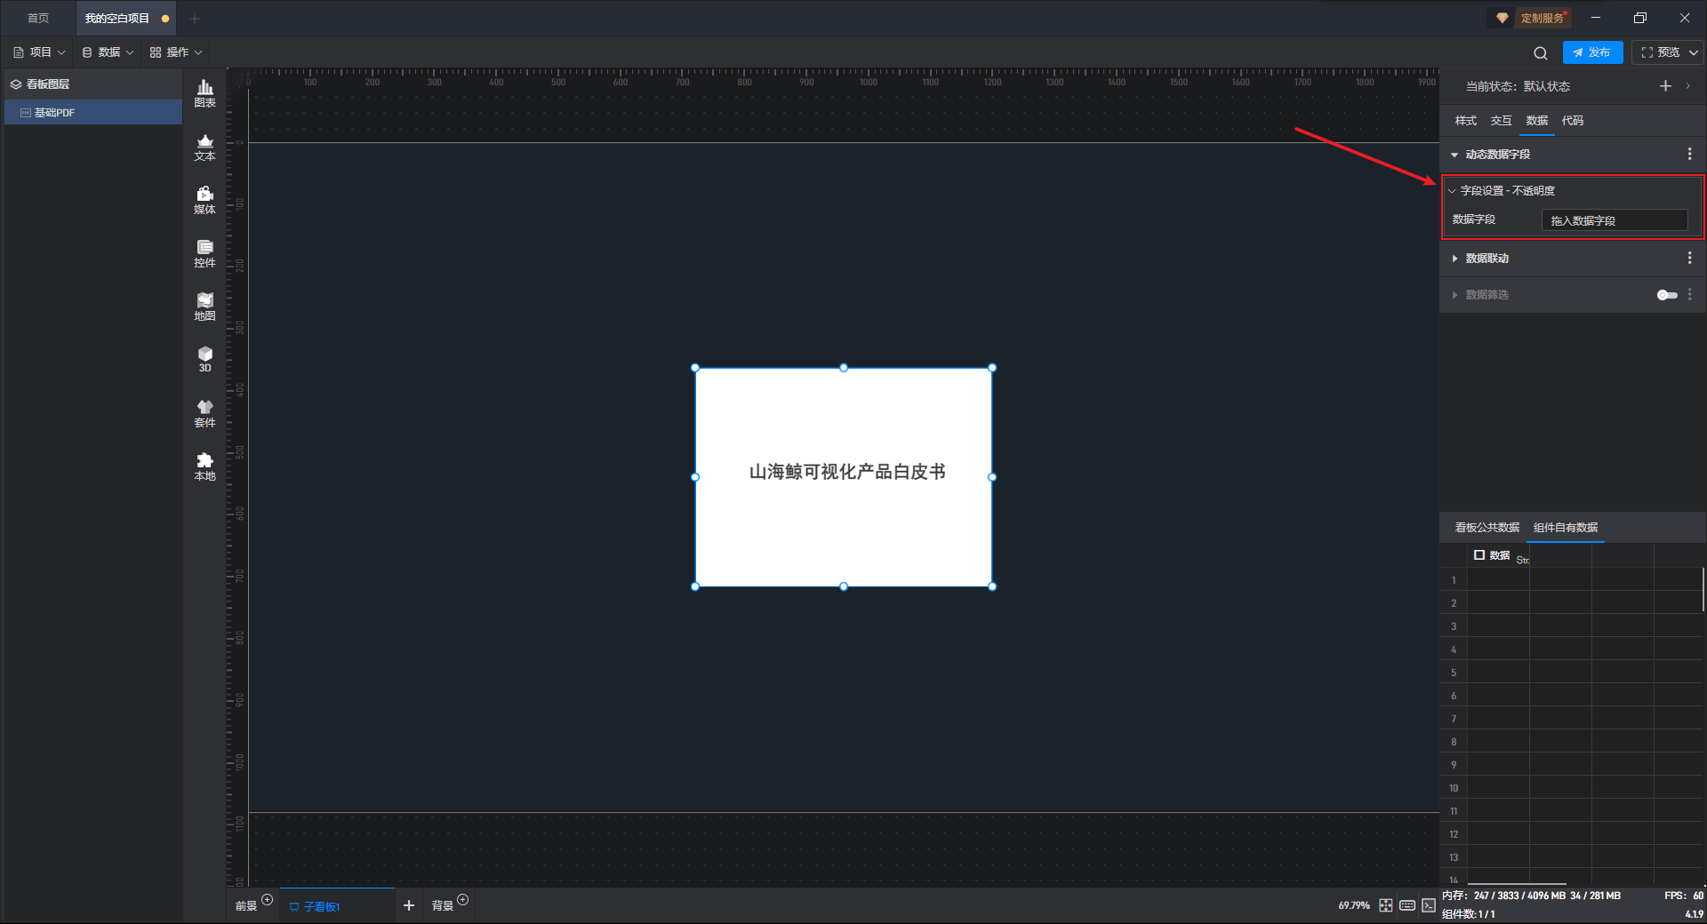
Task: Open the 控件 controls components panel
Action: pyautogui.click(x=204, y=253)
